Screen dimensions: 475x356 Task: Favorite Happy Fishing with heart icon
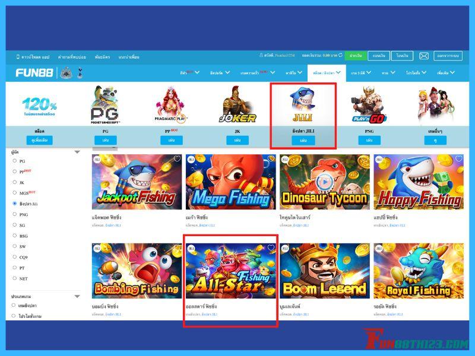click(x=459, y=158)
